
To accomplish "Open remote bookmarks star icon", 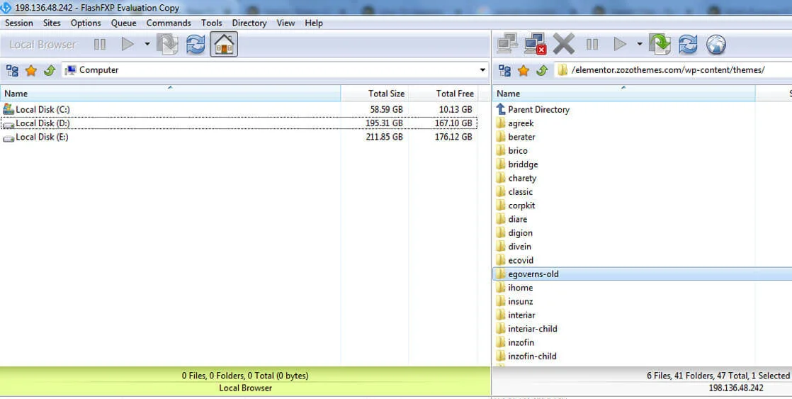I will tap(524, 70).
